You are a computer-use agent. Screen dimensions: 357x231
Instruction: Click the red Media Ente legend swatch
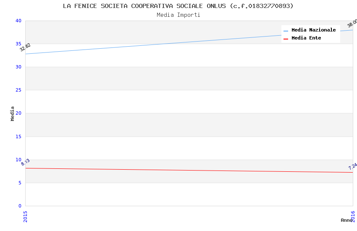point(286,39)
